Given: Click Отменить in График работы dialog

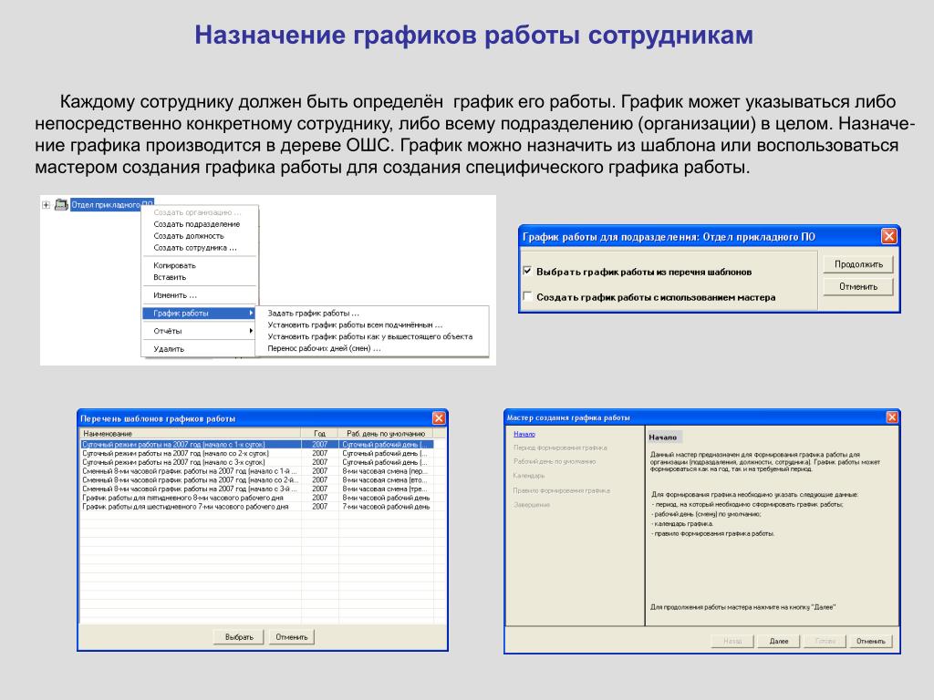Looking at the screenshot, I should pyautogui.click(x=858, y=287).
